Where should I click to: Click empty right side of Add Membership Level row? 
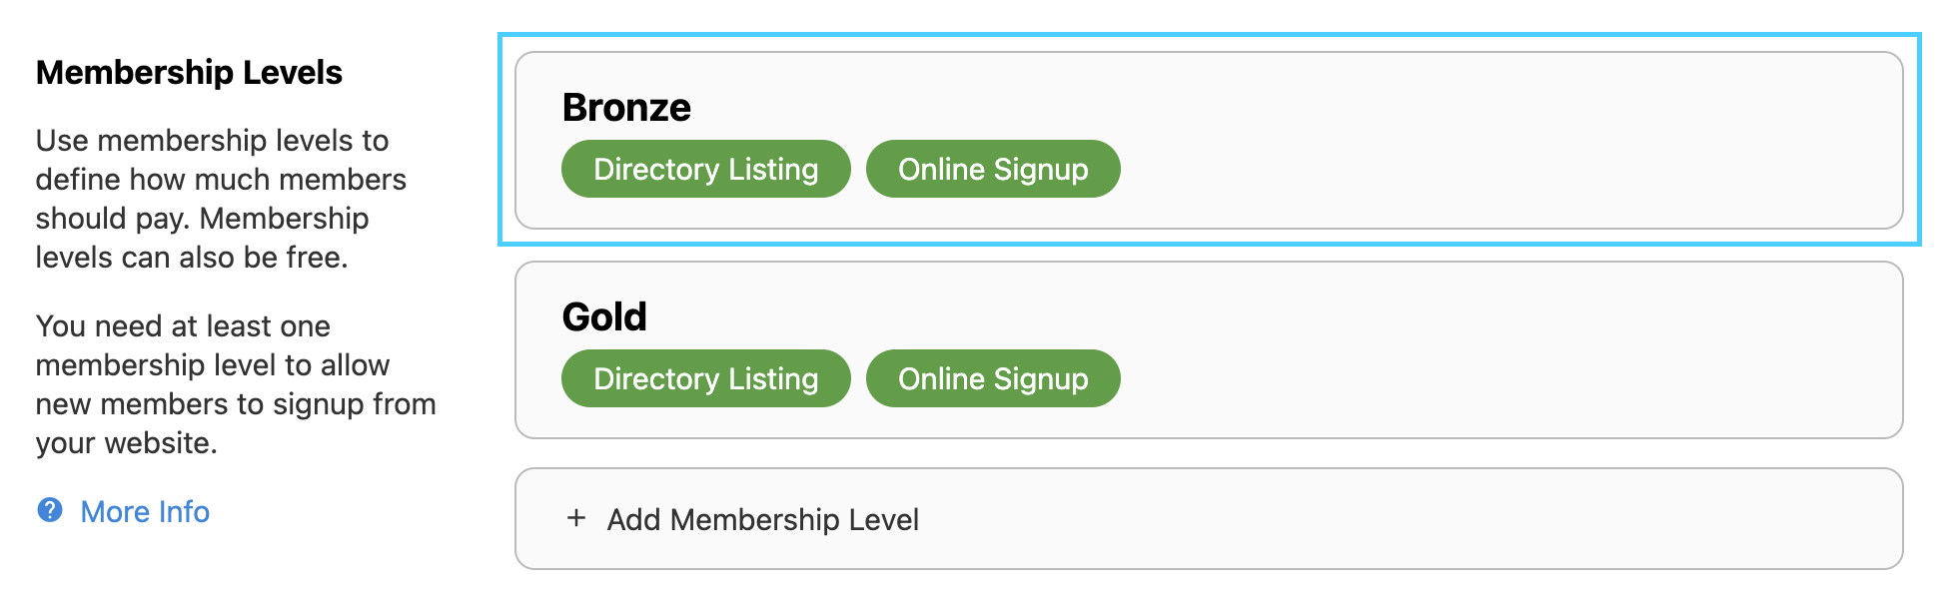1498,519
